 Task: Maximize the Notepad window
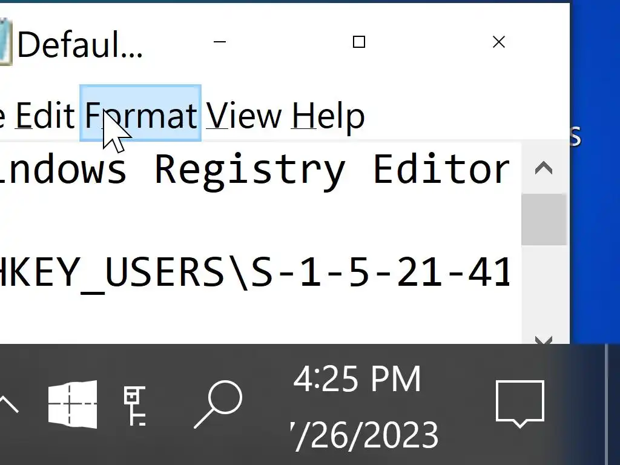(359, 42)
